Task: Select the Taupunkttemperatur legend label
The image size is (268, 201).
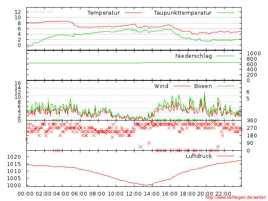Action: (x=183, y=13)
